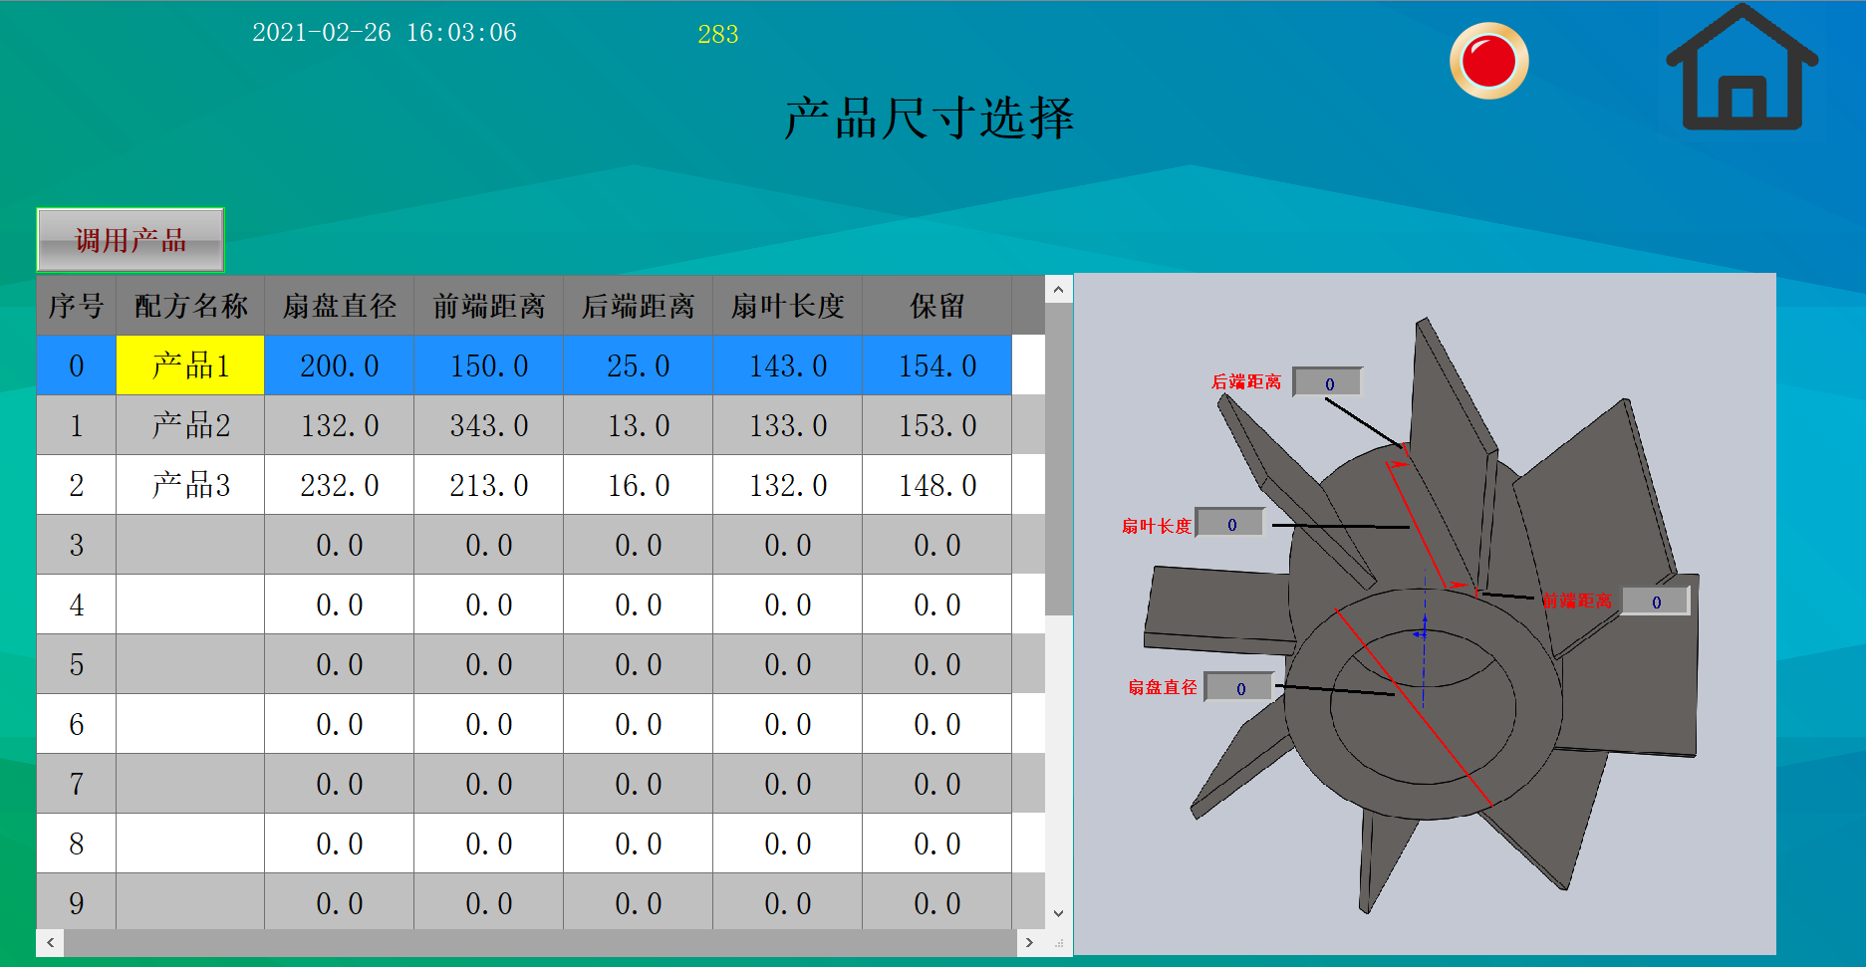Click the up arrow of the vertical scrollbar

point(1058,289)
